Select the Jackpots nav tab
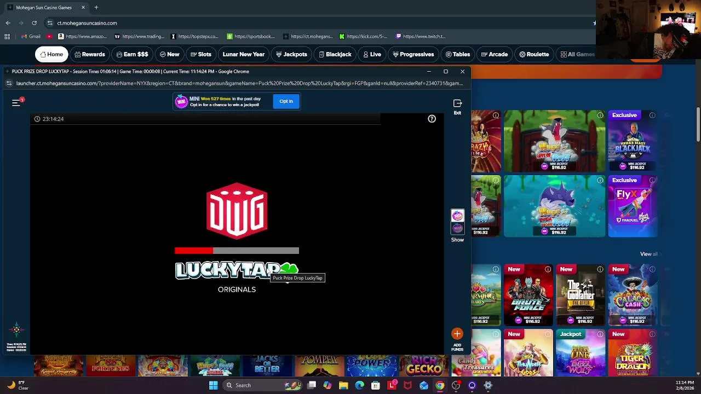The width and height of the screenshot is (701, 394). 291,54
